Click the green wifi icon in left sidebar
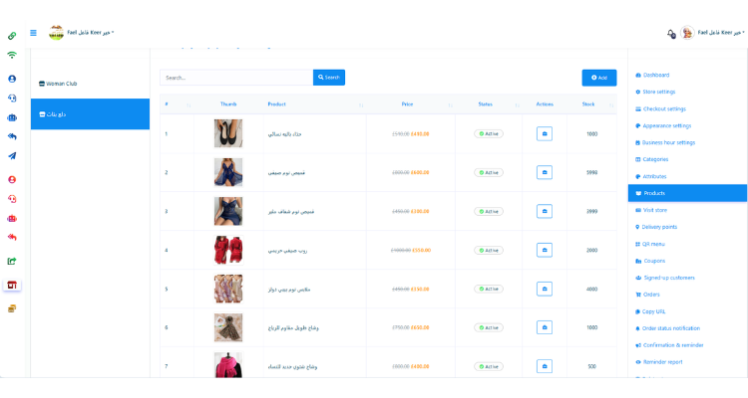Screen dimensions: 748x398 tap(12, 55)
